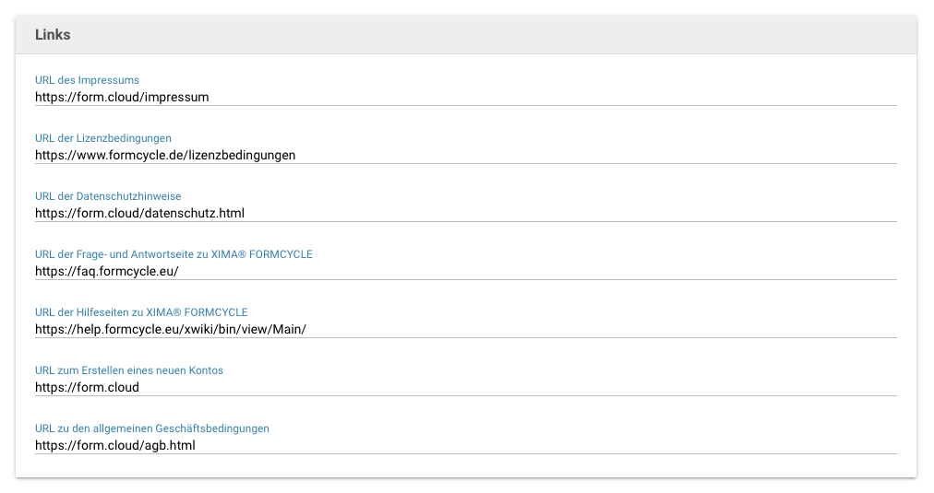Click the 'URL des Impressums' label
This screenshot has width=934, height=493.
(87, 80)
